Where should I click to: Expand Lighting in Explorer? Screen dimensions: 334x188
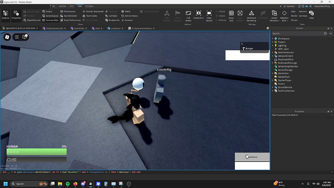pyautogui.click(x=272, y=45)
